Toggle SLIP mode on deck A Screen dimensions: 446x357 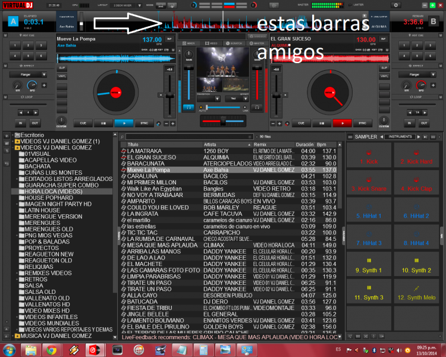[62, 68]
